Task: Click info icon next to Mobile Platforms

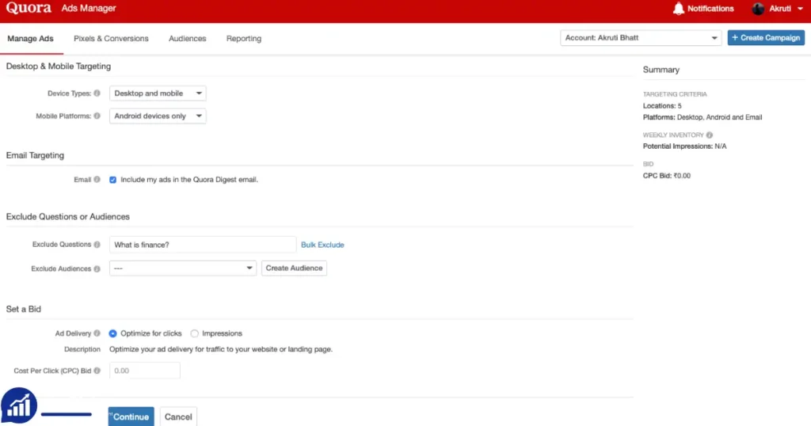Action: pyautogui.click(x=97, y=116)
